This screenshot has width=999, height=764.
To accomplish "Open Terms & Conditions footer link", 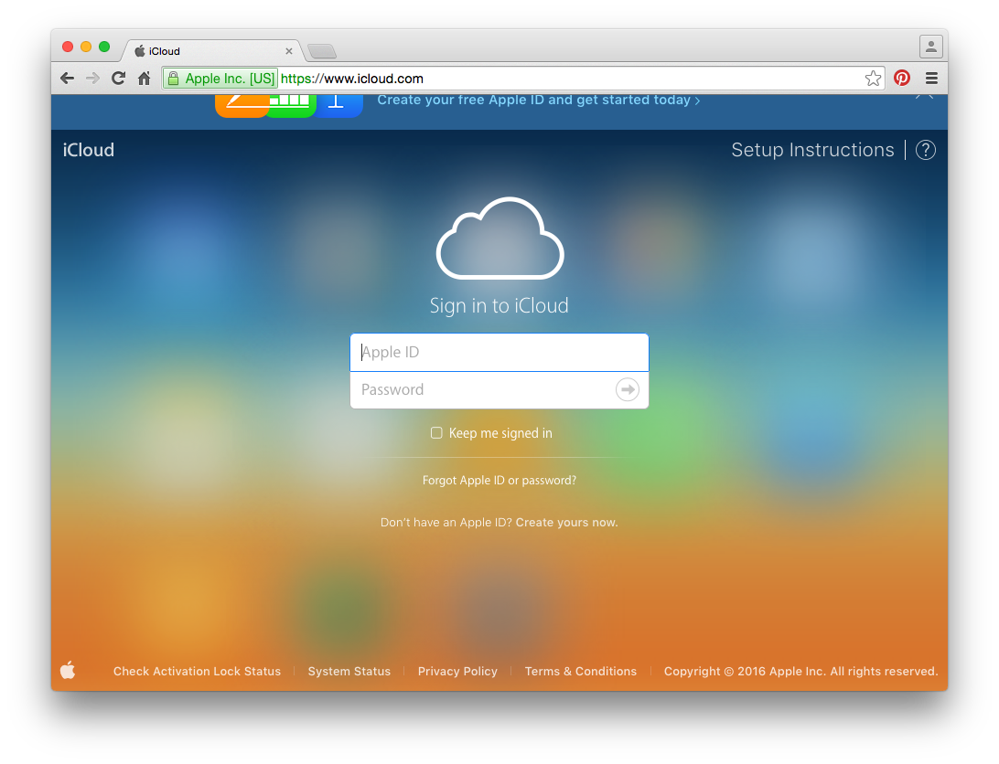I will point(580,671).
